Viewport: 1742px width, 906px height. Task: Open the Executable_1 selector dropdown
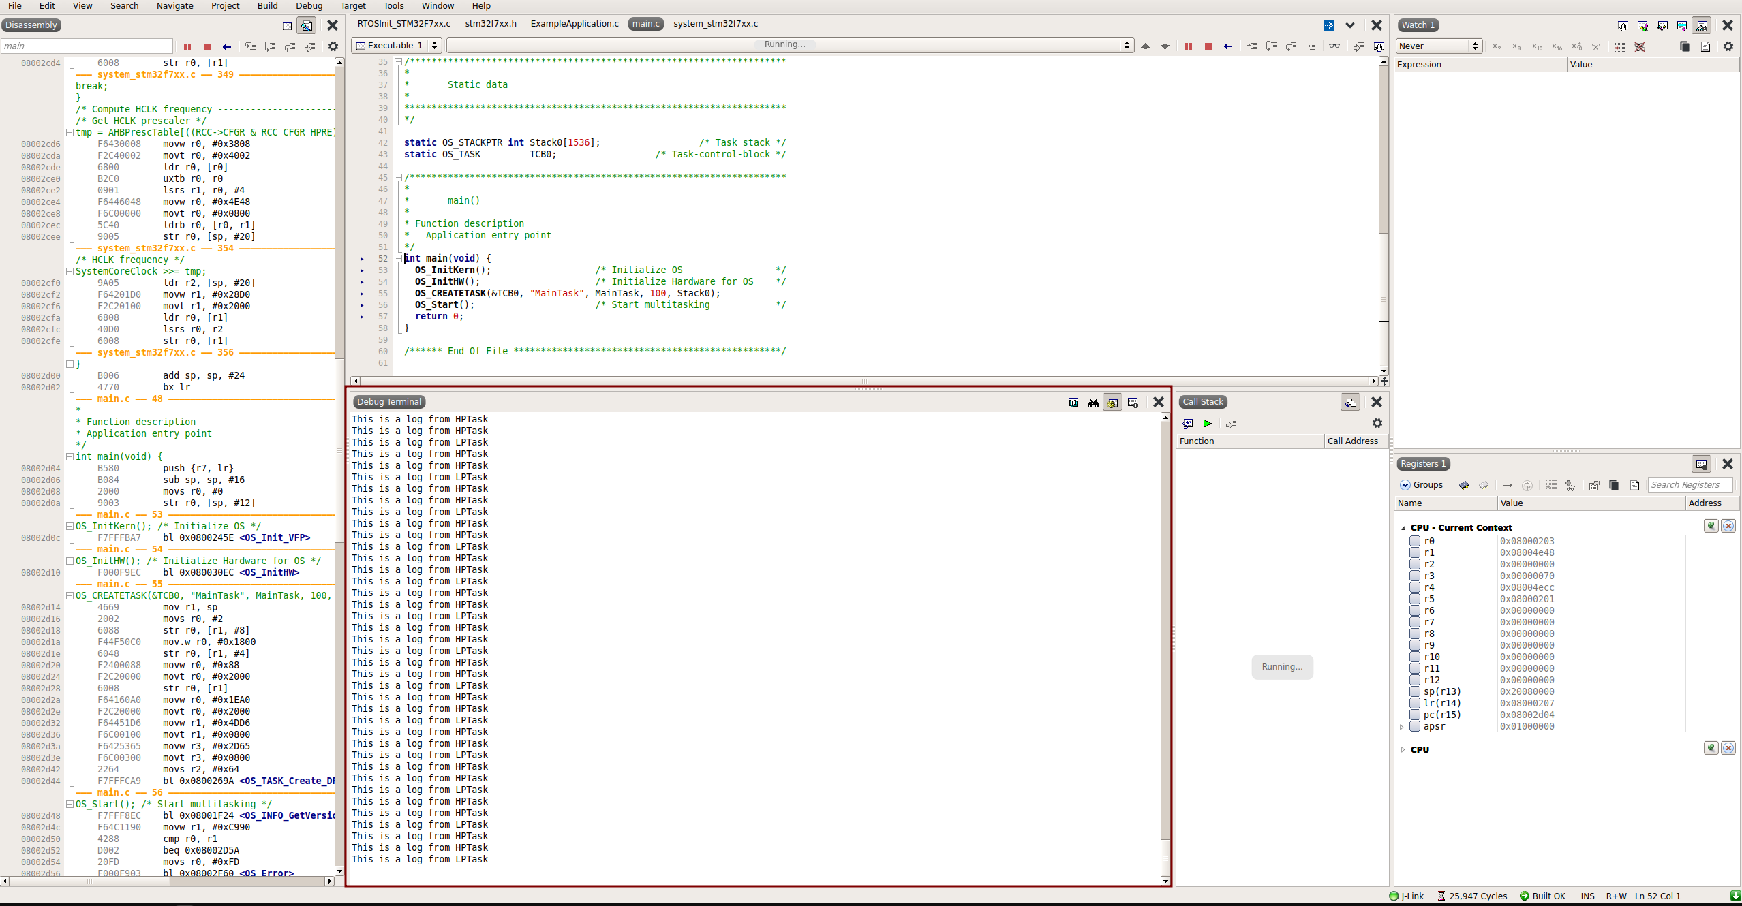(397, 46)
